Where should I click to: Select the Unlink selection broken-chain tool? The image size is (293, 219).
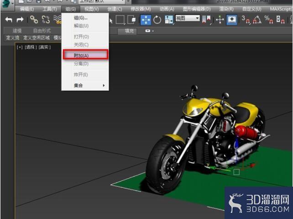coord(46,20)
